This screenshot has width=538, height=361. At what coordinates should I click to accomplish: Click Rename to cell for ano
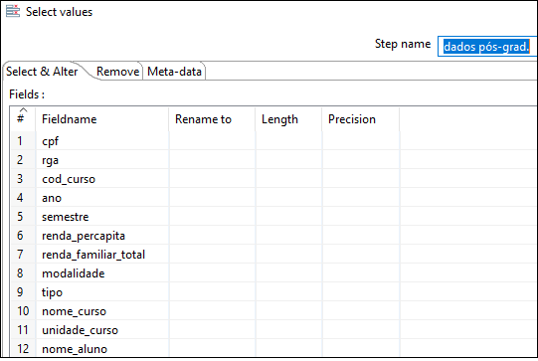point(212,198)
